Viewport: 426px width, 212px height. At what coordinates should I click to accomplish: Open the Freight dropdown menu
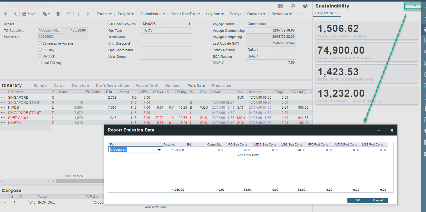125,14
